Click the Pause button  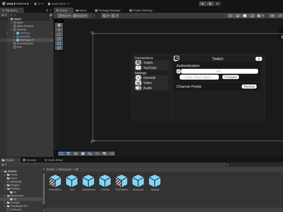pyautogui.click(x=210, y=4)
